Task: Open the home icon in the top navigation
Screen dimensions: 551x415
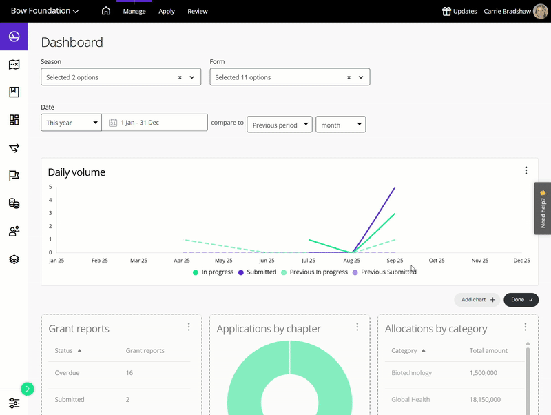Action: (106, 11)
